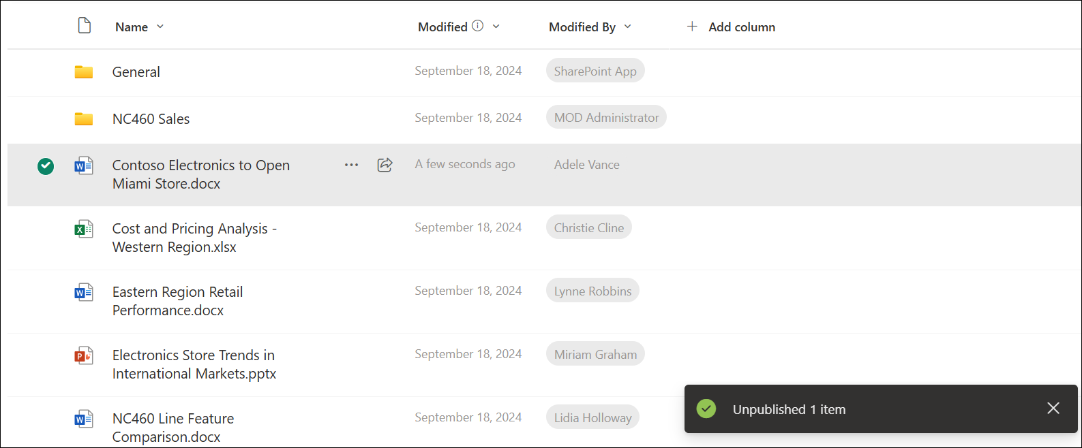Viewport: 1082px width, 448px height.
Task: Click the info icon beside the Modified column header
Action: pos(478,25)
